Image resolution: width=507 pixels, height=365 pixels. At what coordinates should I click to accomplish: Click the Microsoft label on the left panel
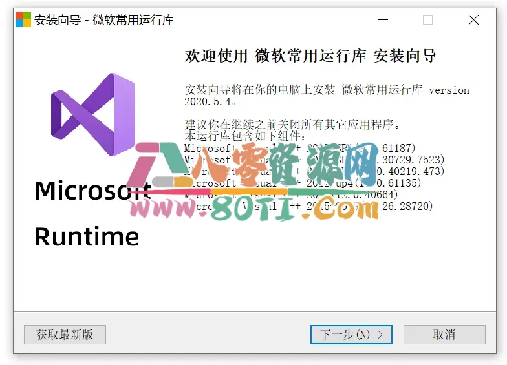click(92, 191)
